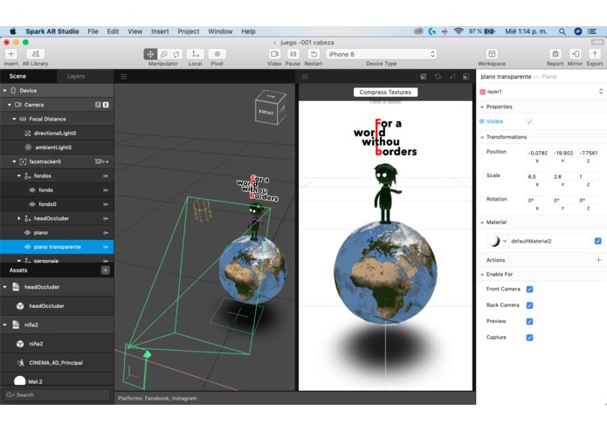
Task: Collapse the Transformations section
Action: 482,137
